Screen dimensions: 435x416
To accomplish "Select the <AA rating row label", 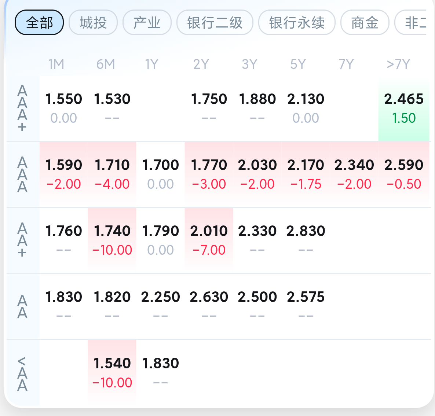I will pos(22,373).
